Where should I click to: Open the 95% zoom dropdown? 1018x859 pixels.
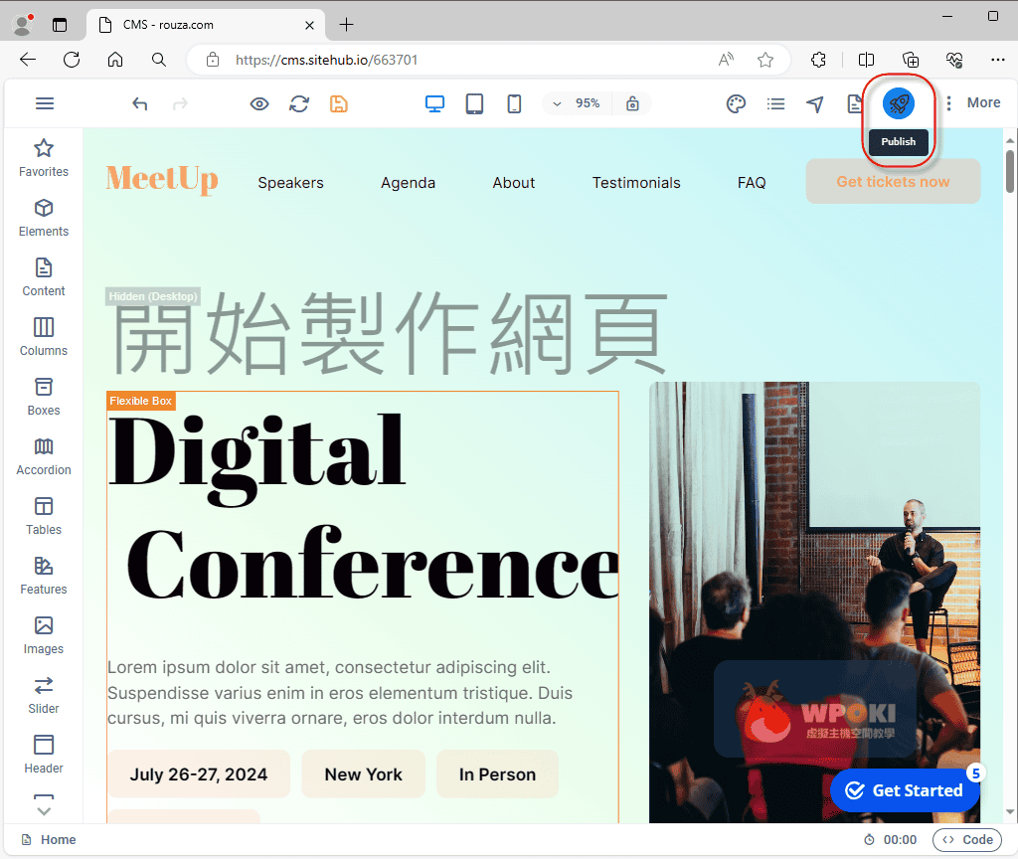click(578, 103)
